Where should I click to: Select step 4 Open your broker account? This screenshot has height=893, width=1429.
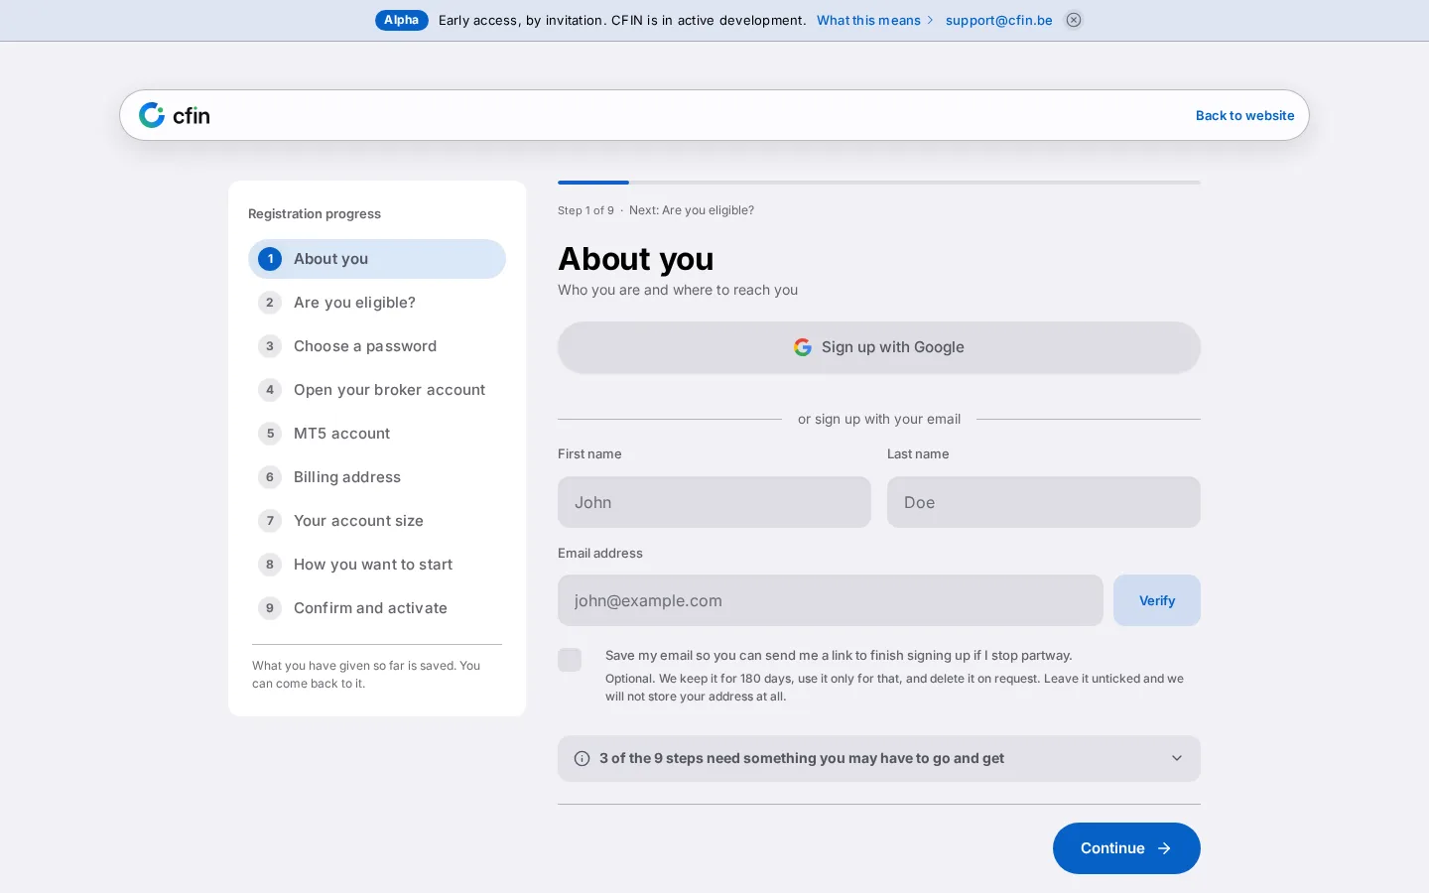[377, 390]
